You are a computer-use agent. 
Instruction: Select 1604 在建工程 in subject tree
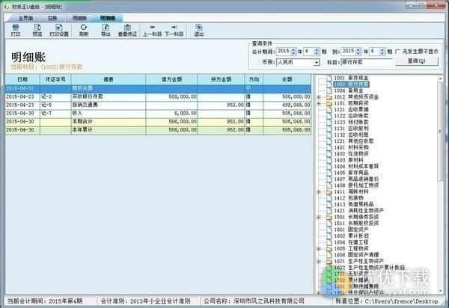(x=352, y=242)
